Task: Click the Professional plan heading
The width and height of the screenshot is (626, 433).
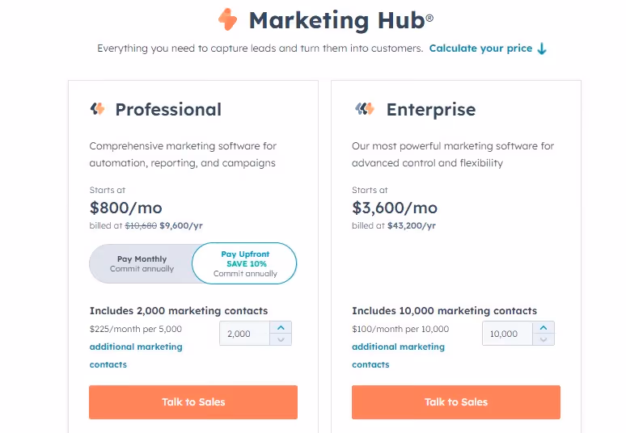Action: click(168, 109)
